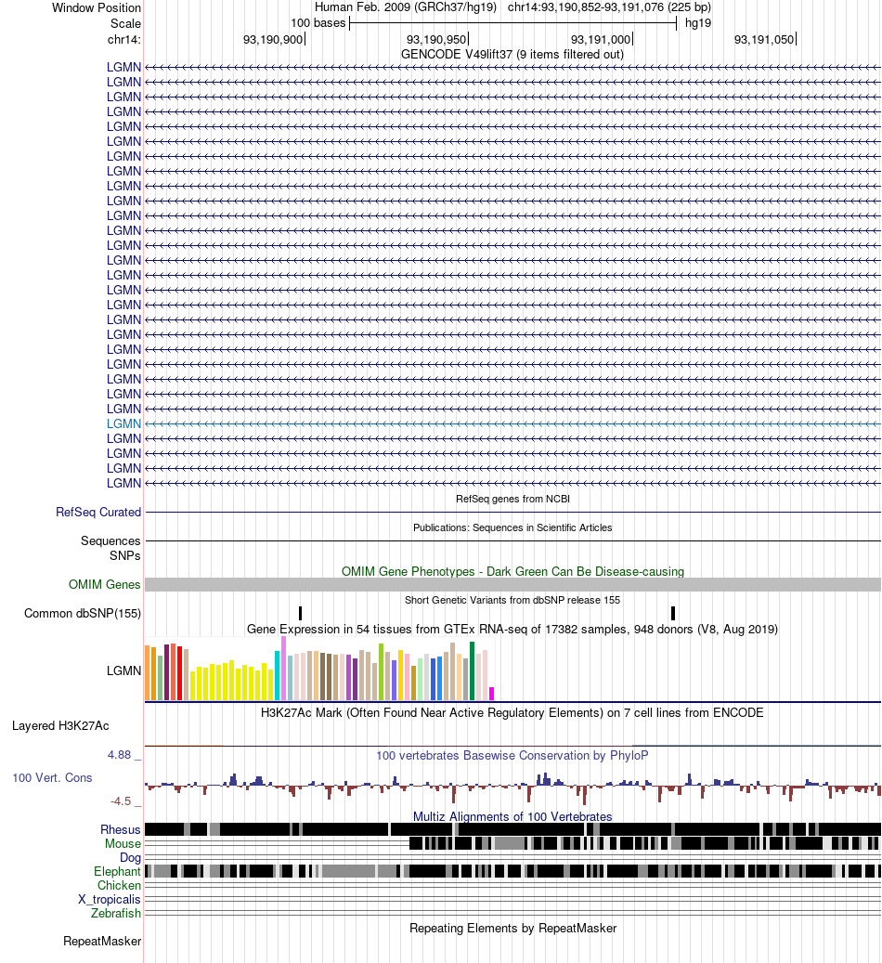The width and height of the screenshot is (882, 963).
Task: Select the left dbSNP variant marker
Action: (x=301, y=613)
